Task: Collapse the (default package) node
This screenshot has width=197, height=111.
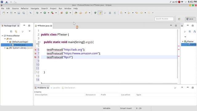Action: pyautogui.click(x=7, y=42)
